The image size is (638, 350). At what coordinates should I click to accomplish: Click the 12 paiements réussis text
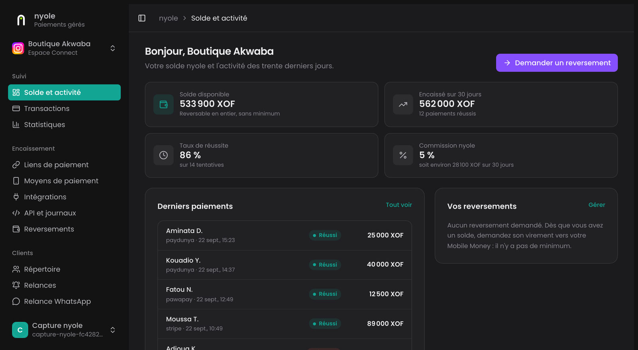447,114
